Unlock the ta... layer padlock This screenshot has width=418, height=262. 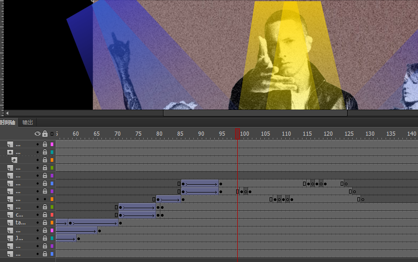click(x=45, y=222)
